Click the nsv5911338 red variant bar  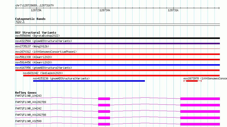click(x=117, y=60)
